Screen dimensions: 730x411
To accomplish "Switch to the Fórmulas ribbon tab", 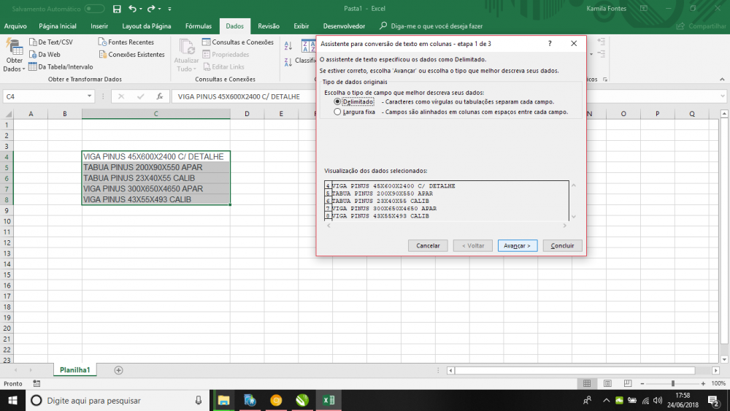I will pyautogui.click(x=198, y=26).
